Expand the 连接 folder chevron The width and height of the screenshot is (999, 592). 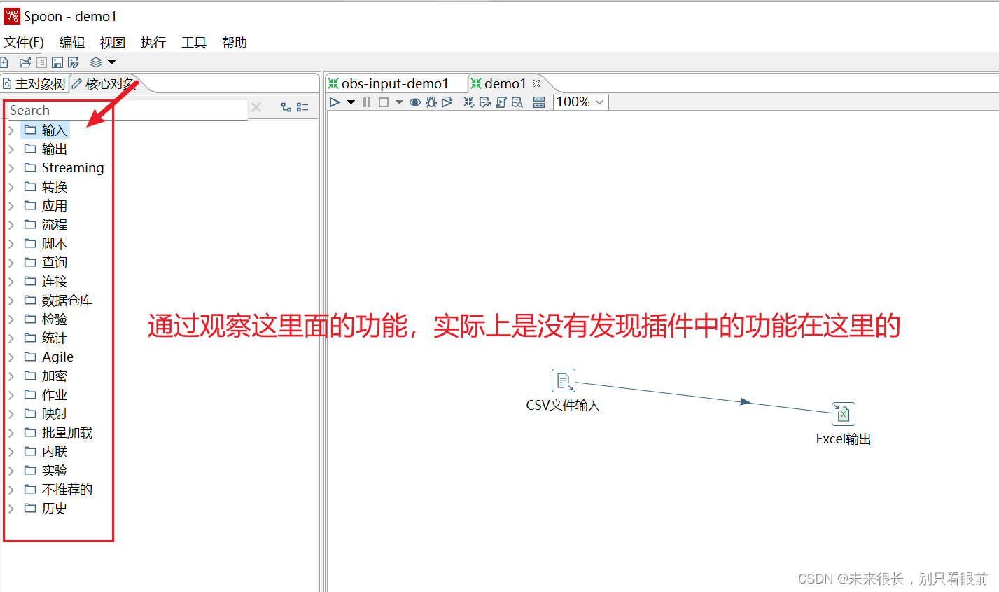11,282
